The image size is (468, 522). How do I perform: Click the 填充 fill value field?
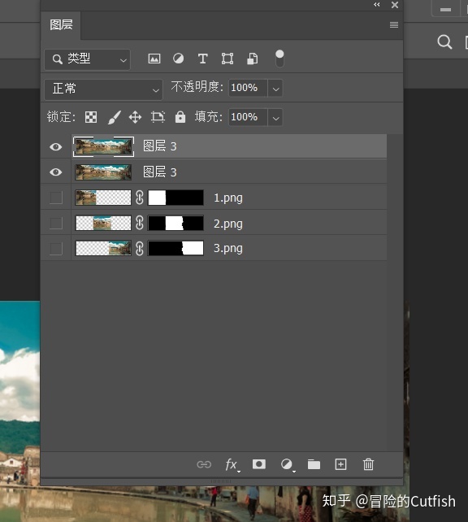point(248,117)
